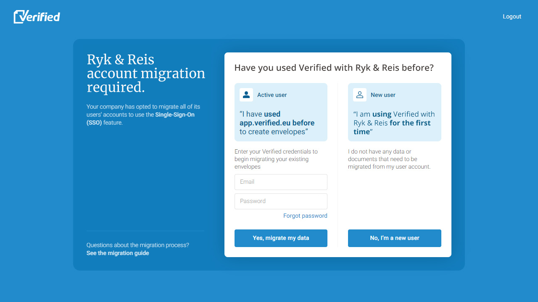Log out via the Logout link
538x302 pixels.
(512, 16)
